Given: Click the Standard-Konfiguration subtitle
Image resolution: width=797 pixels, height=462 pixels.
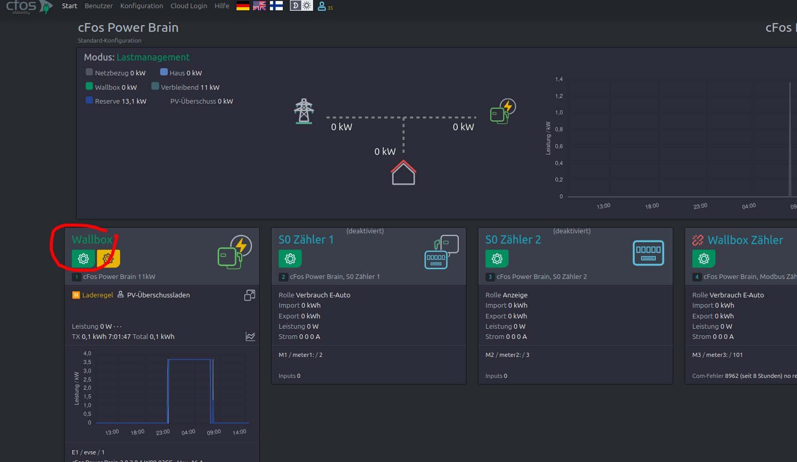Looking at the screenshot, I should click(110, 41).
